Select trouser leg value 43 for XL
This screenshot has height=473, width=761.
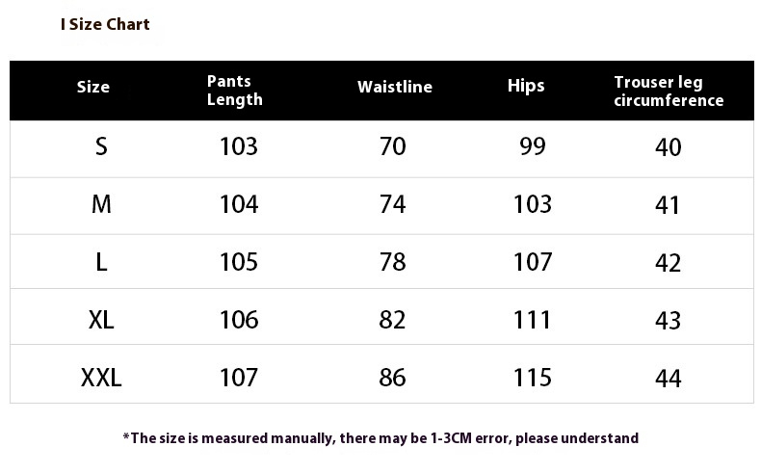point(669,321)
